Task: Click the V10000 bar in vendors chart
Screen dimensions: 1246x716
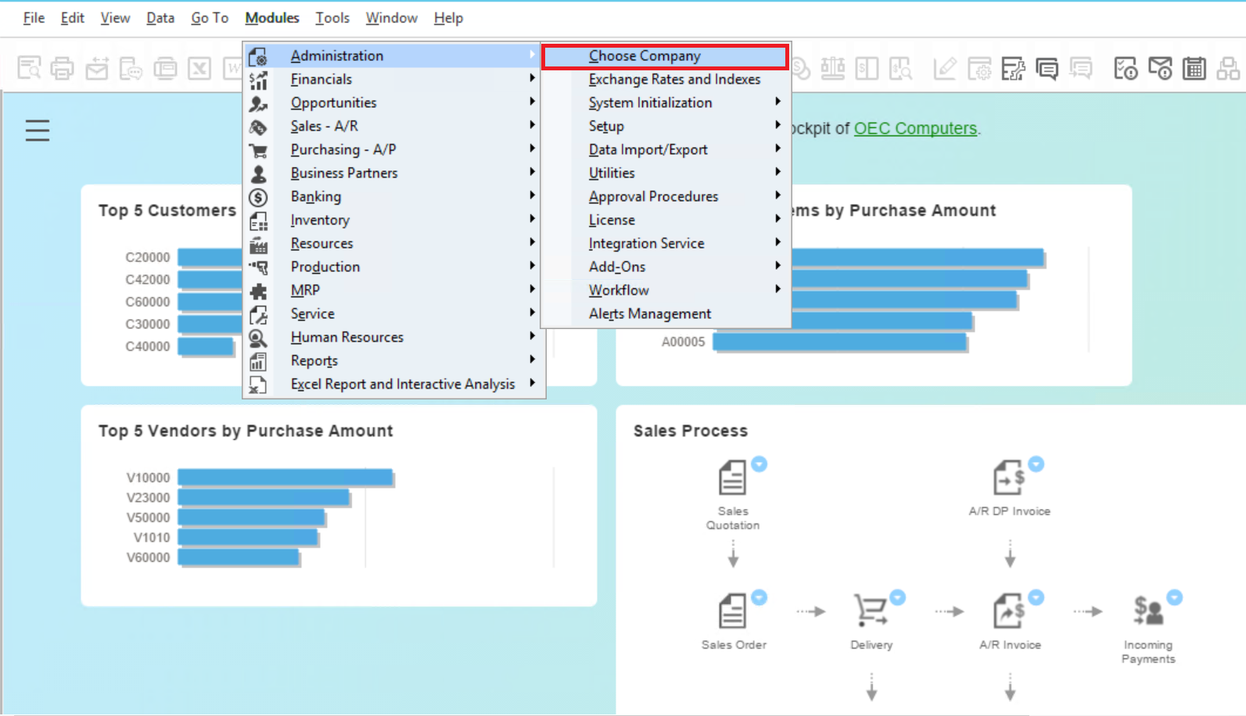Action: pyautogui.click(x=285, y=477)
